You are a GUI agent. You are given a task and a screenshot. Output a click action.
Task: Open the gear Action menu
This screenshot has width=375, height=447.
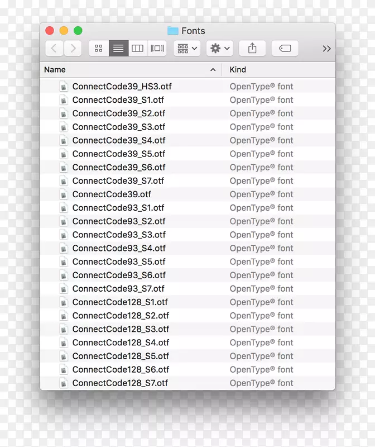(x=220, y=48)
